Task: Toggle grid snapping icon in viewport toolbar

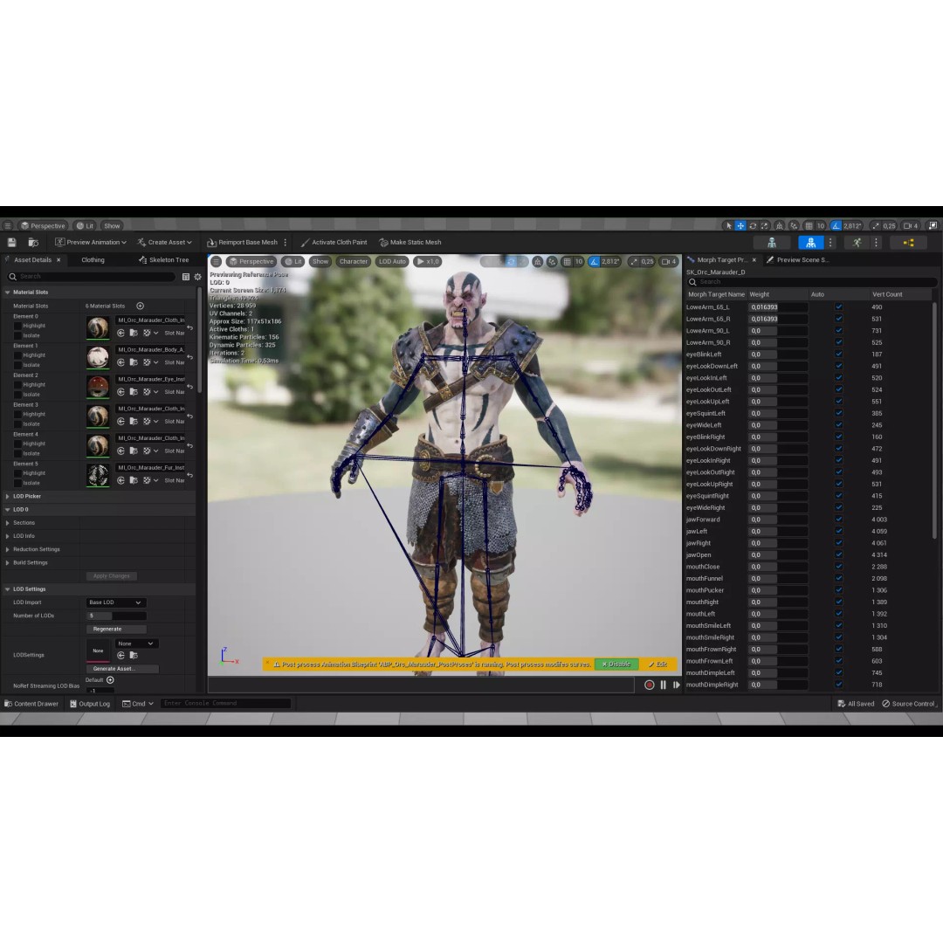Action: pyautogui.click(x=567, y=262)
